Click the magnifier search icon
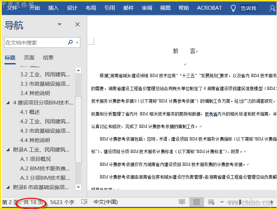 [x=70, y=42]
